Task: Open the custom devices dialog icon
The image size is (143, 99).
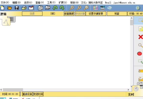Action: 102,8
